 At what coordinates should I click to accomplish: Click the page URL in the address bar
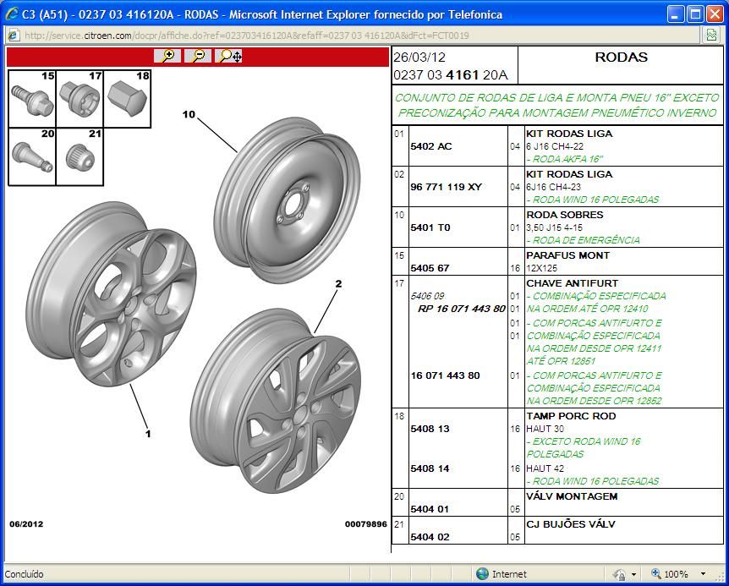[246, 36]
